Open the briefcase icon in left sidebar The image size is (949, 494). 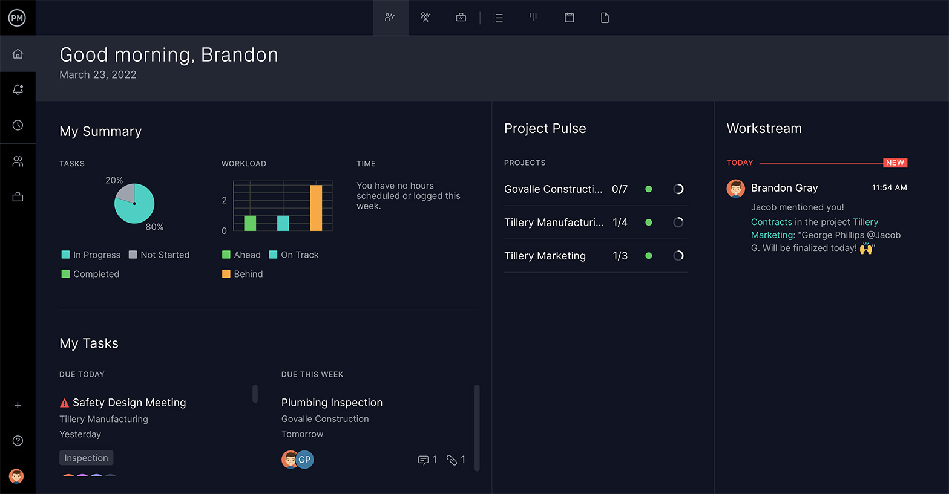coord(18,197)
